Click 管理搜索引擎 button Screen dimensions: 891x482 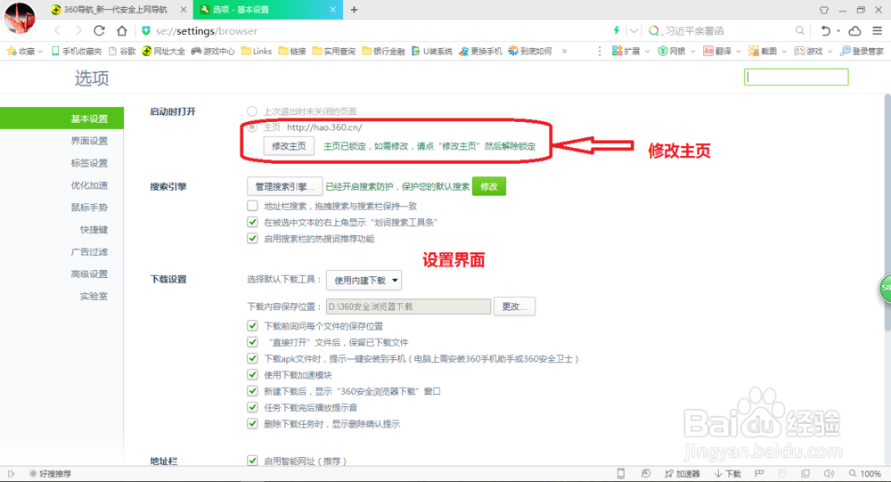(285, 186)
